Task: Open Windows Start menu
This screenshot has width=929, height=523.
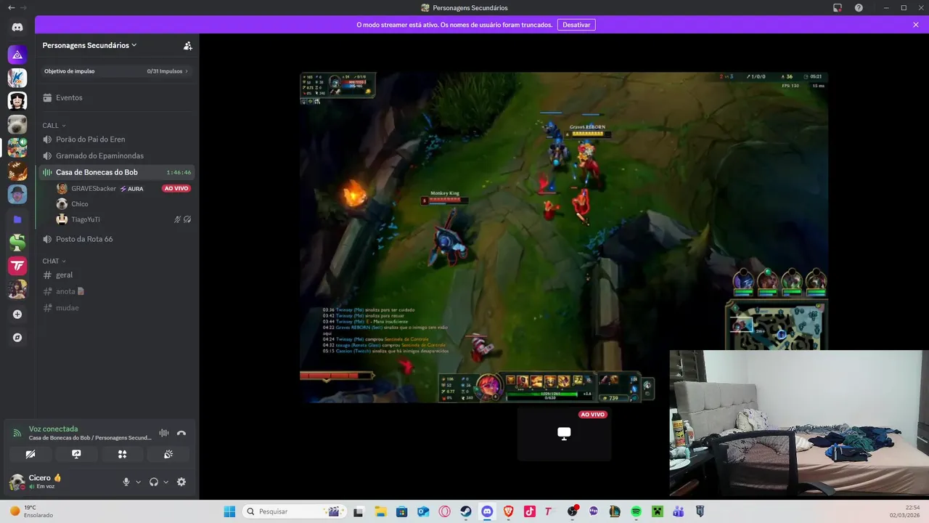Action: (x=229, y=511)
